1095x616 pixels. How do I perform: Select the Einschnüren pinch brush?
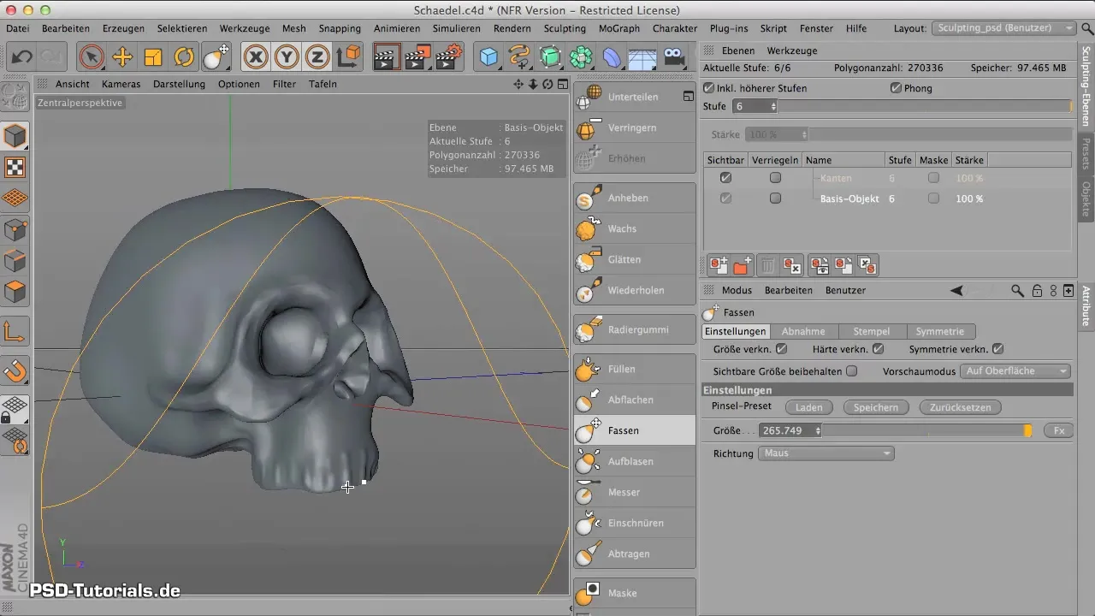(x=634, y=523)
